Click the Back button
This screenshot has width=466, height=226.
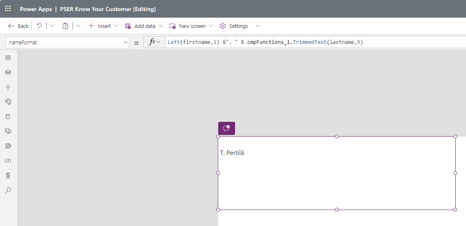coord(18,26)
